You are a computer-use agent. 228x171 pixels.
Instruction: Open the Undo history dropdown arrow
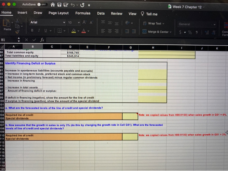tap(77, 5)
